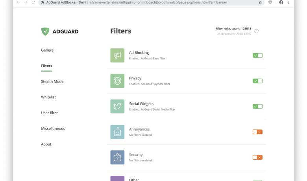Screen dimensions: 307x181
Task: Open the User filter section
Action: coord(49,113)
